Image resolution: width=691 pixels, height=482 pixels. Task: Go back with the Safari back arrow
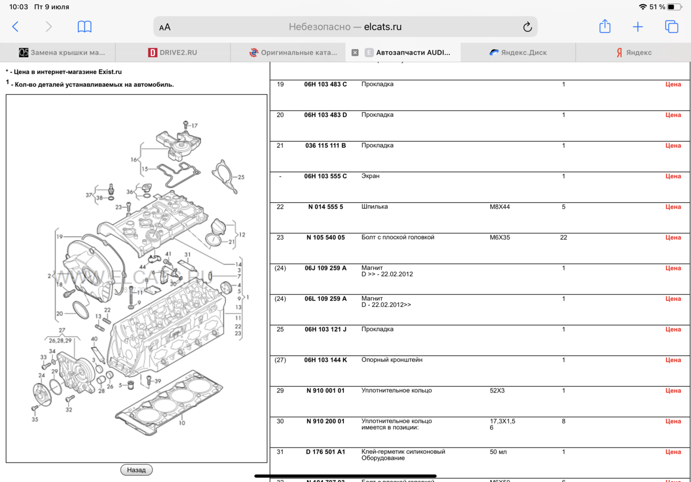point(15,27)
